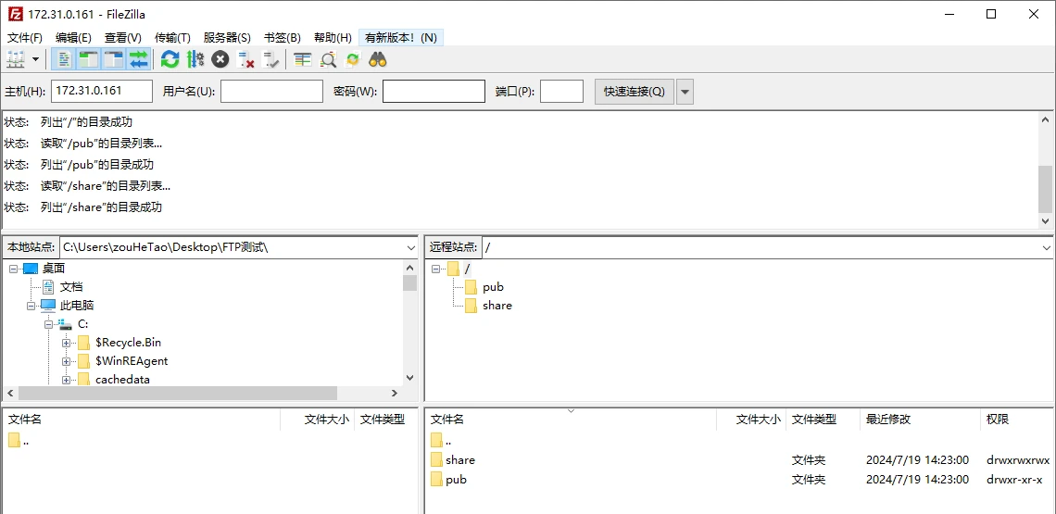
Task: Open local site path dropdown
Action: (x=411, y=247)
